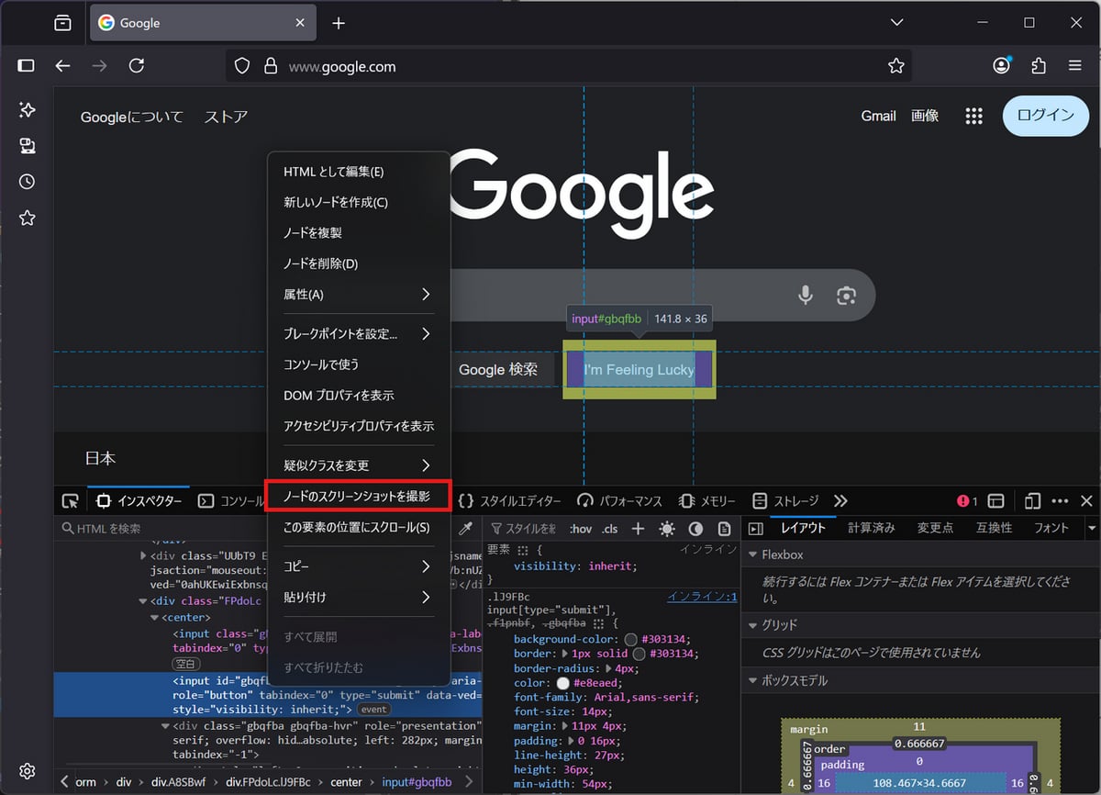Choose ノードを削除(D) in context menu
Screen dimensions: 1101x795
click(x=358, y=263)
